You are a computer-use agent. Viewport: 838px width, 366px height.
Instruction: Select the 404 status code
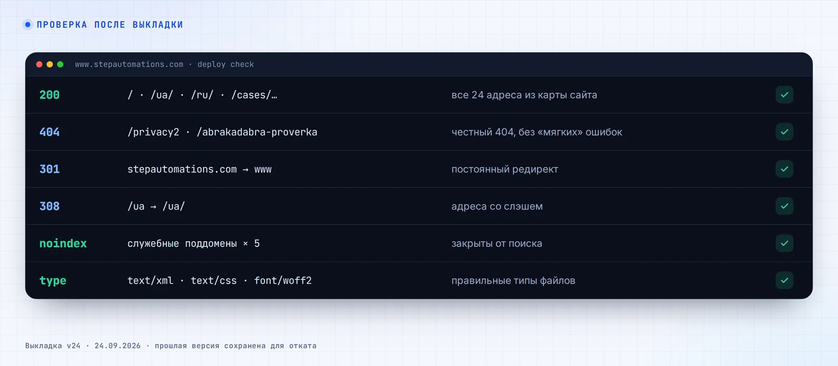click(50, 132)
